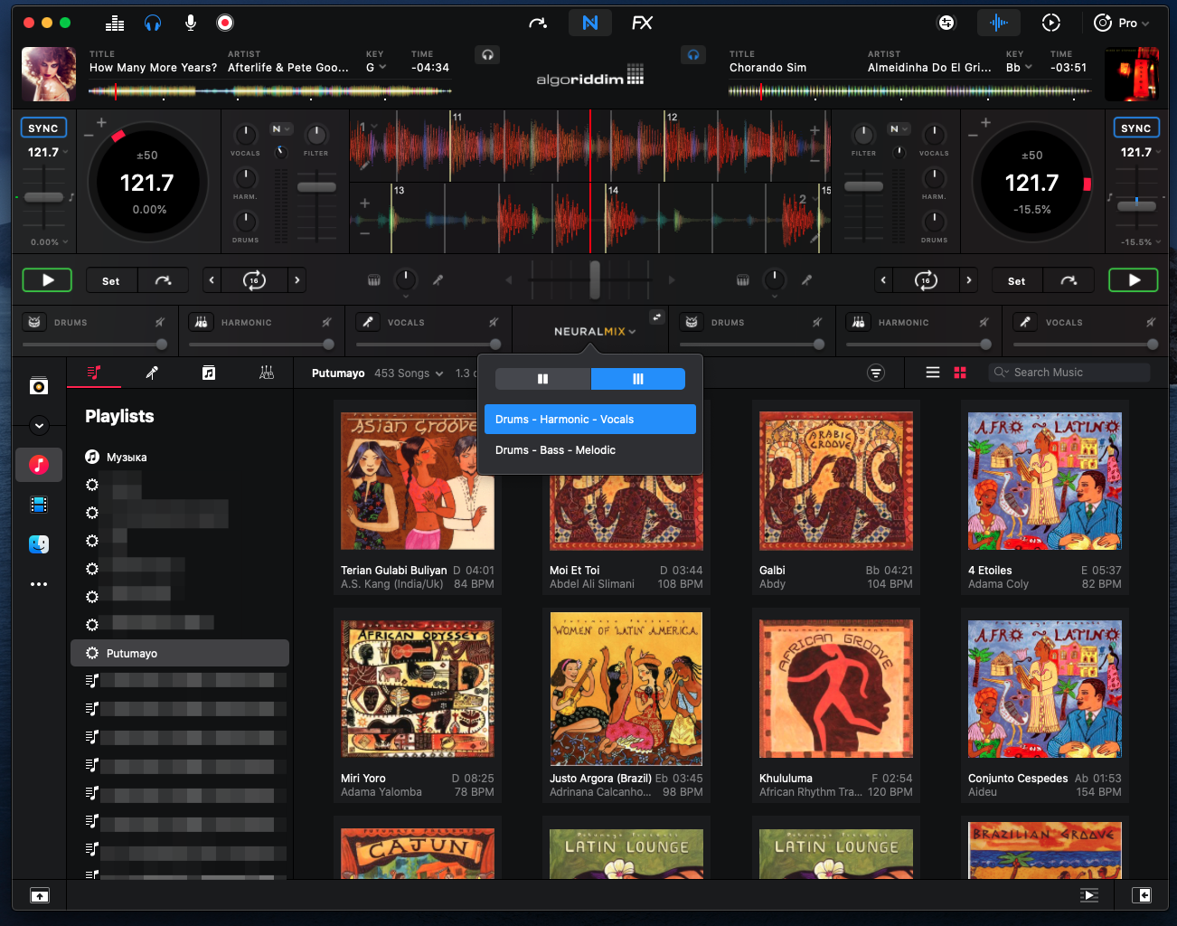Click the video mode icon in top right
This screenshot has height=926, width=1177.
(x=1050, y=23)
